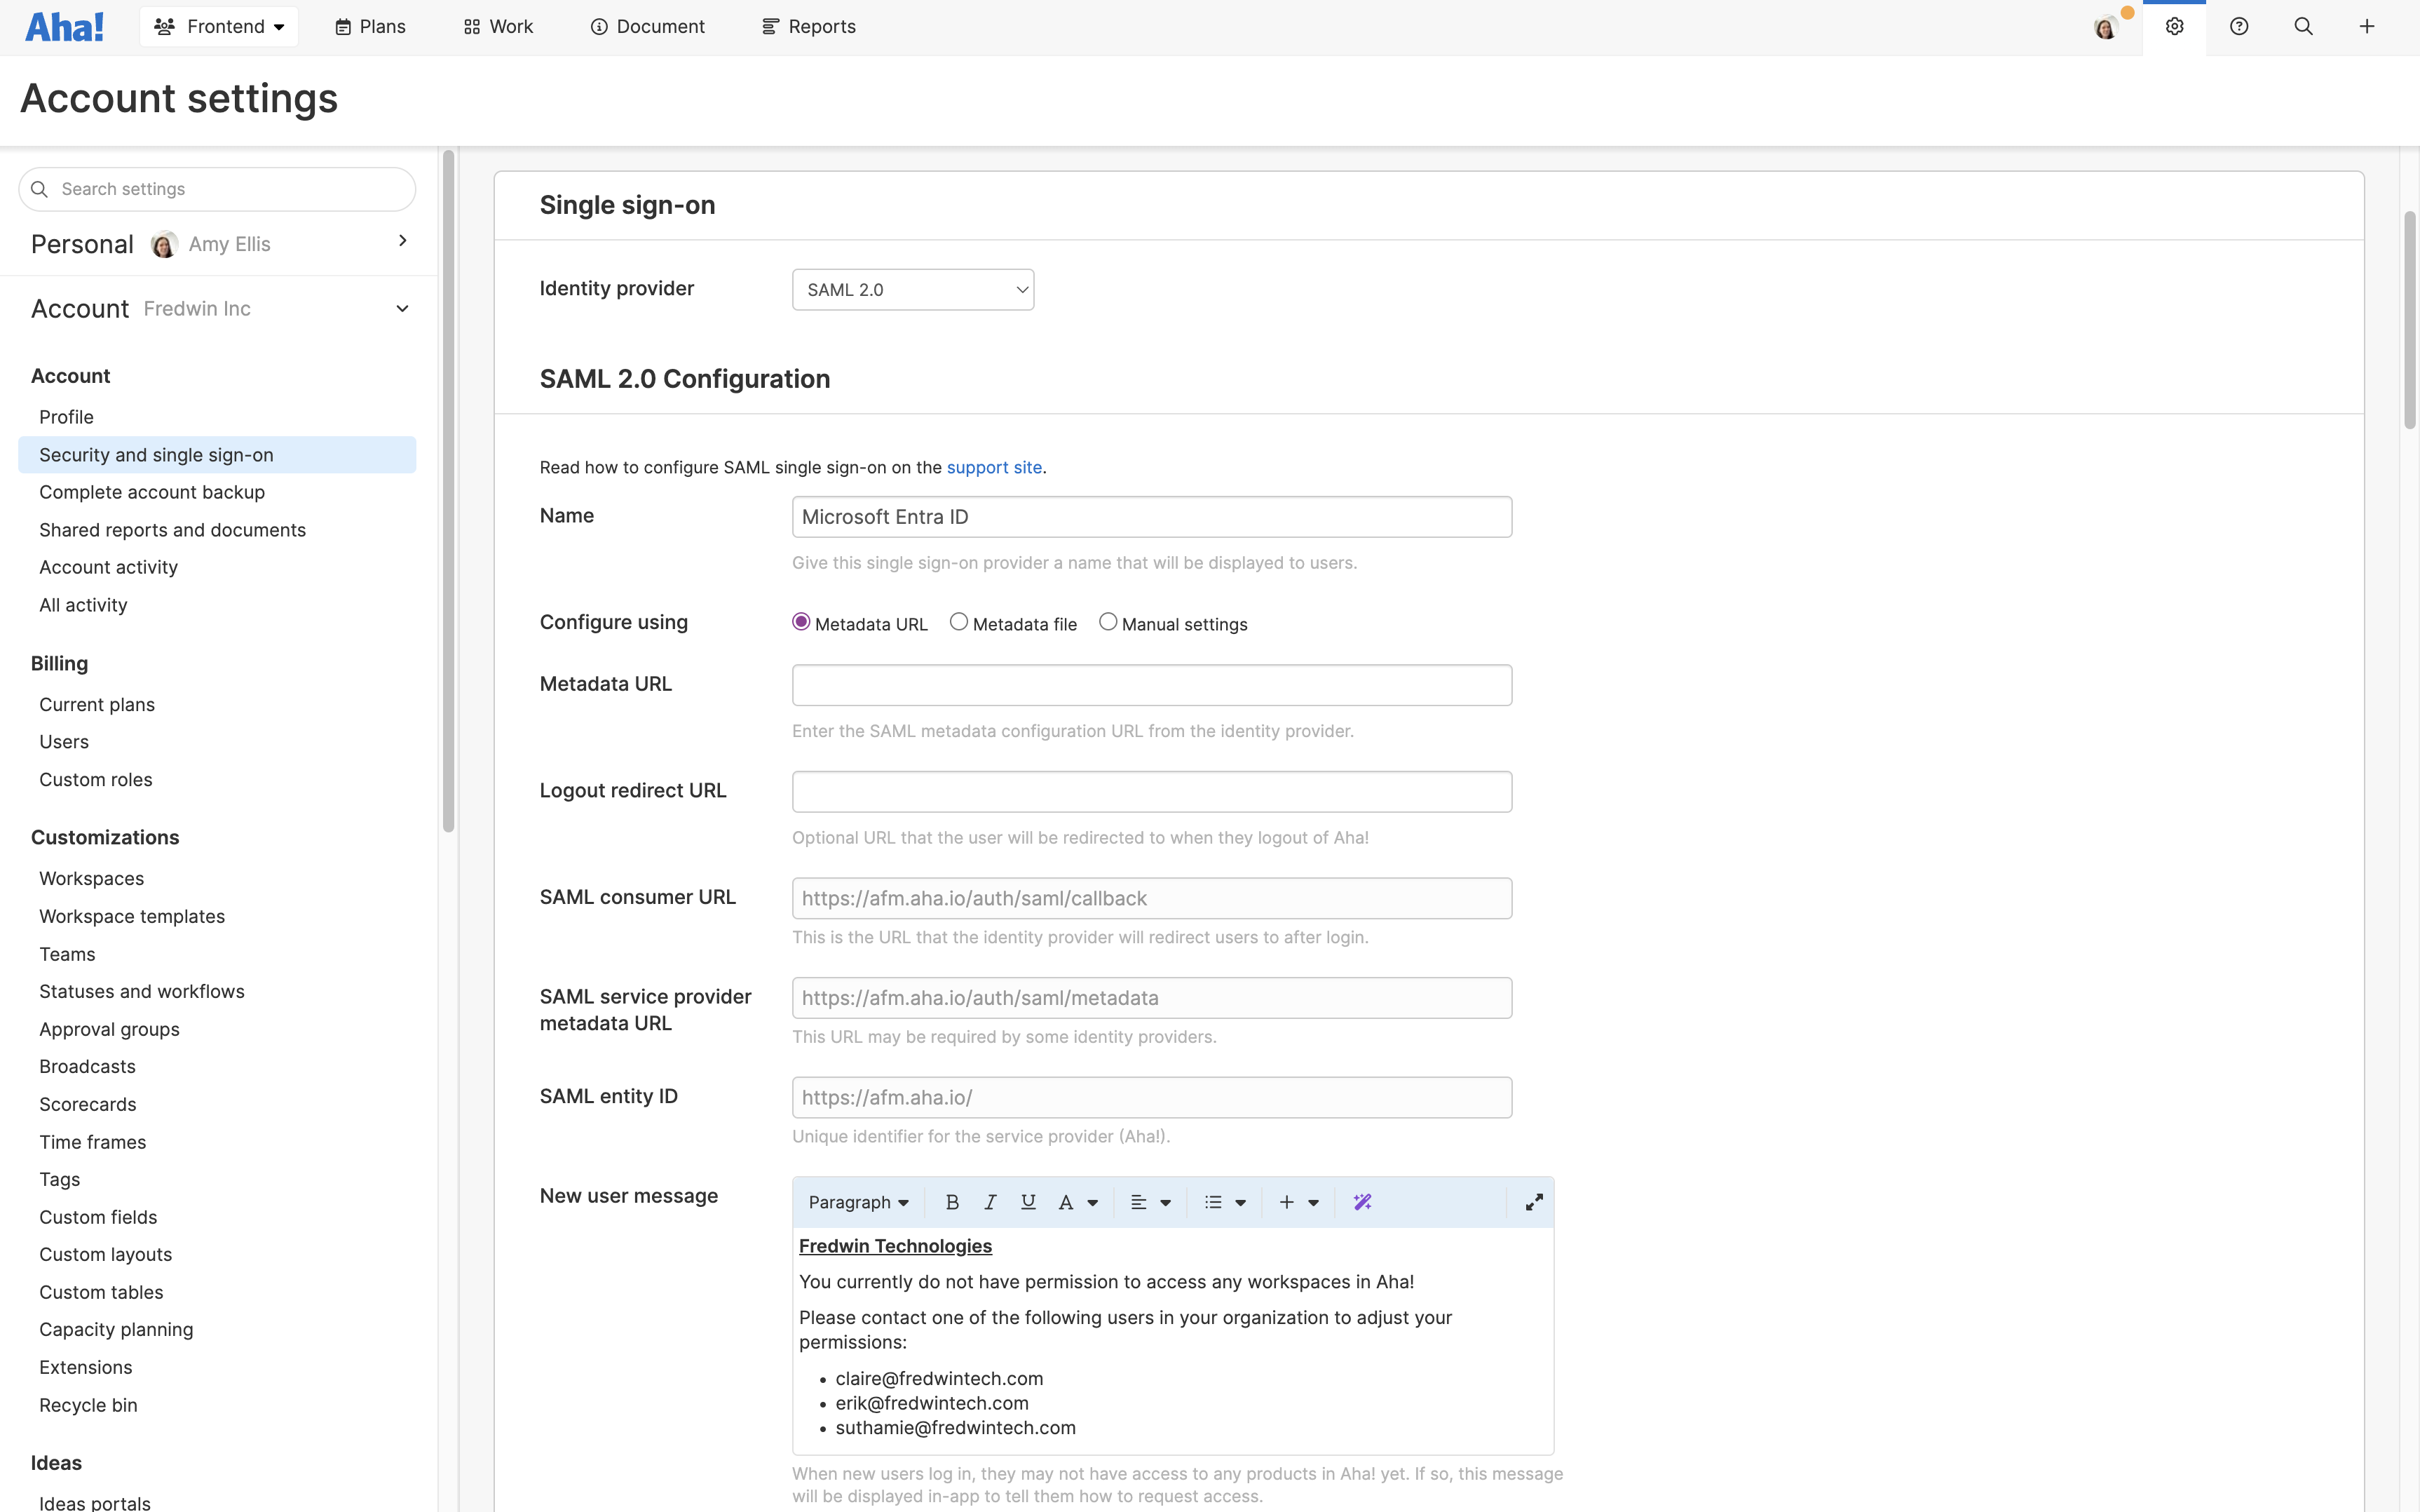
Task: Open the search icon in the top bar
Action: pyautogui.click(x=2304, y=26)
